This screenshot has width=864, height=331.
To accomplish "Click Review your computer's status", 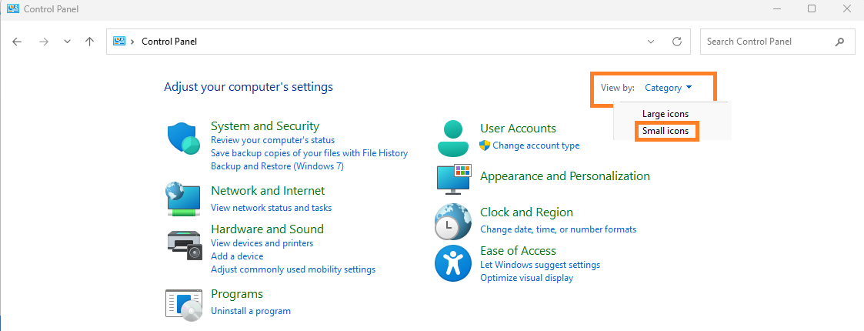I will point(273,140).
